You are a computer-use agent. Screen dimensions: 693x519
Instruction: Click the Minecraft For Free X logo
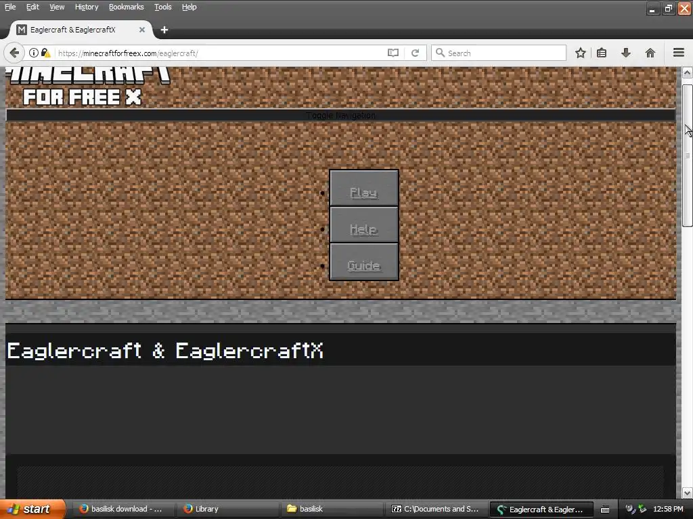click(x=87, y=86)
